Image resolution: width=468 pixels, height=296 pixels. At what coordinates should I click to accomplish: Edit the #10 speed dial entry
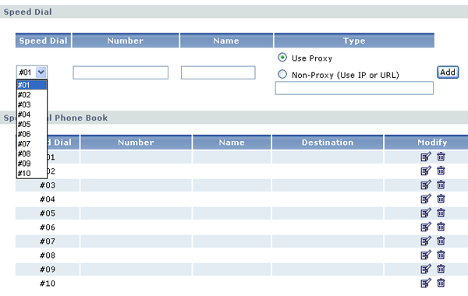pos(426,283)
